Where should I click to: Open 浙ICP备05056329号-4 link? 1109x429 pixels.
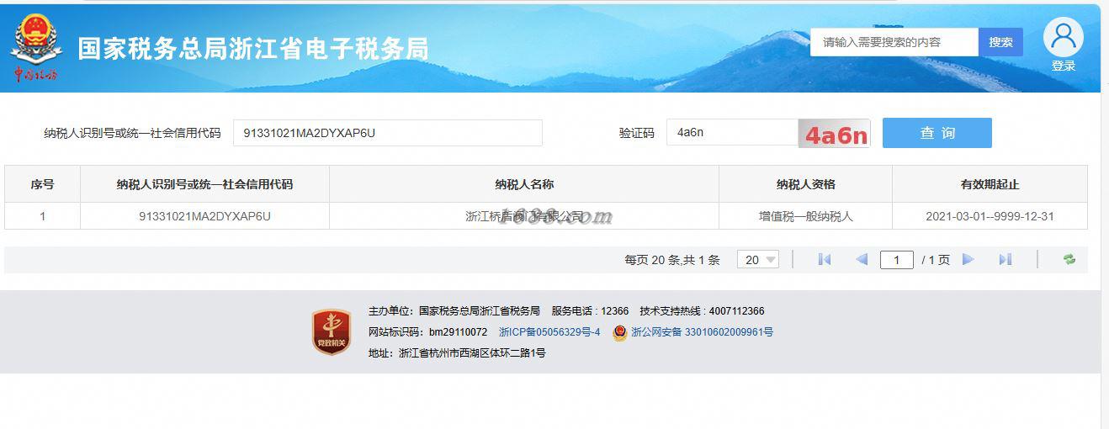click(549, 332)
